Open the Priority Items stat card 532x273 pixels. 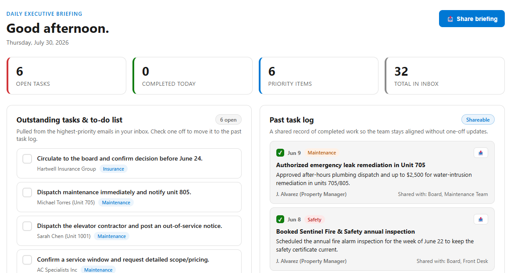point(318,76)
